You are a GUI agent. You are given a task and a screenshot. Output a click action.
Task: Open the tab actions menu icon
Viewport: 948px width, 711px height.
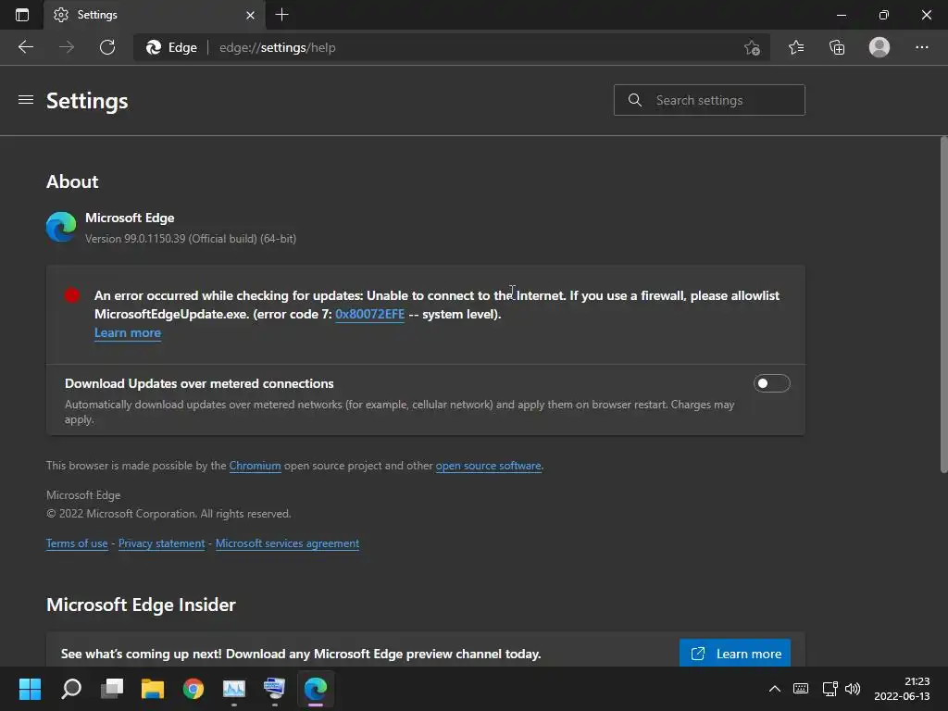22,15
